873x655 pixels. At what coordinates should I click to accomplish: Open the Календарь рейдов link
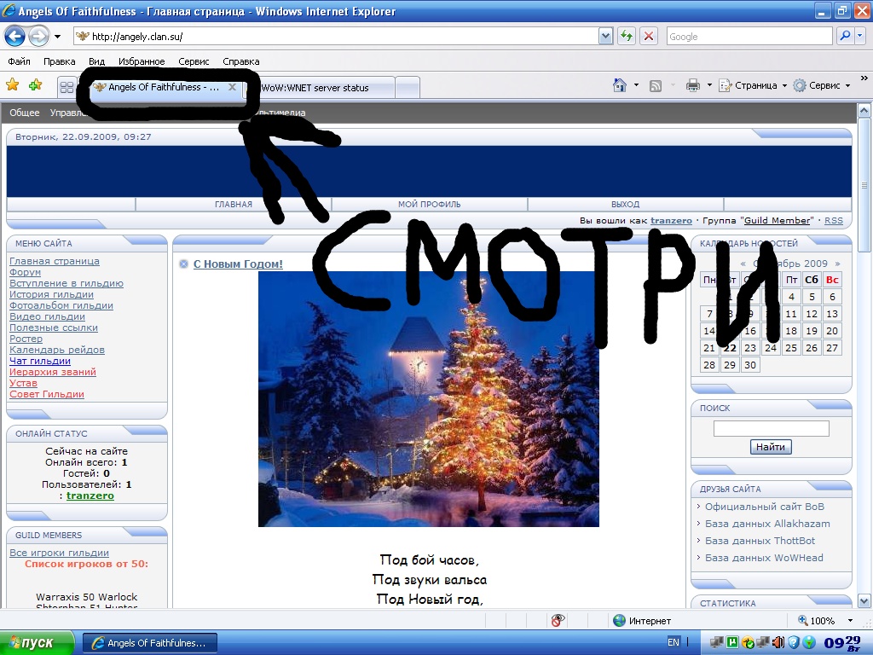57,351
